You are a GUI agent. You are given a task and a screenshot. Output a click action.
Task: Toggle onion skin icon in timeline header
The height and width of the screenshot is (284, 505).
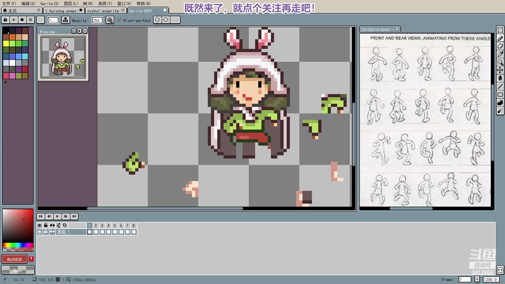65,225
